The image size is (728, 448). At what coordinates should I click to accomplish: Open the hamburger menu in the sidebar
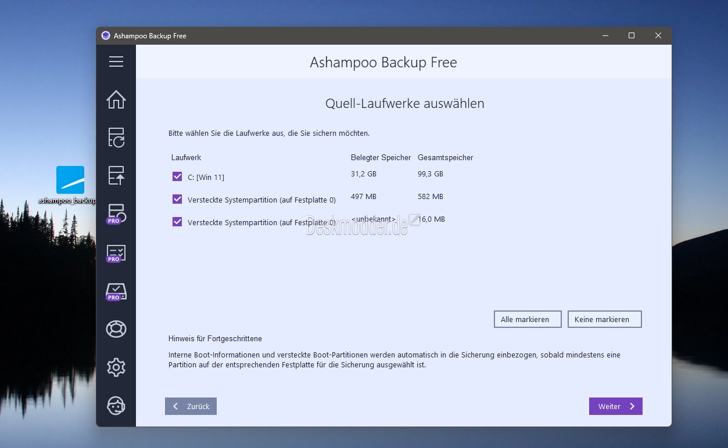click(116, 62)
